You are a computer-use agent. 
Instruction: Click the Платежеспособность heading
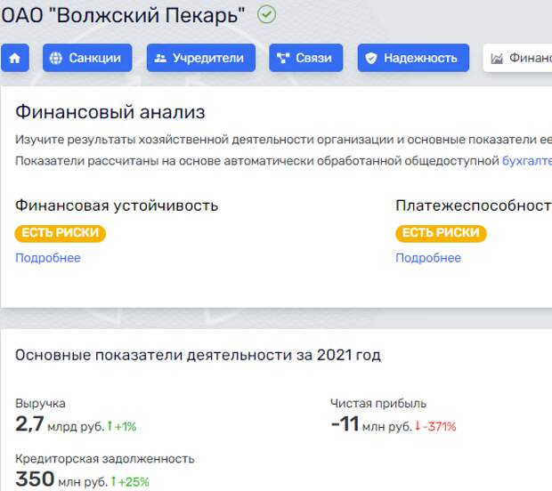pos(474,205)
